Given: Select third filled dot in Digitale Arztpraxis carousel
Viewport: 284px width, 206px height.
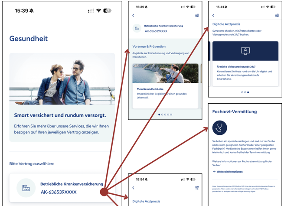Looking at the screenshot, I should click(x=248, y=92).
